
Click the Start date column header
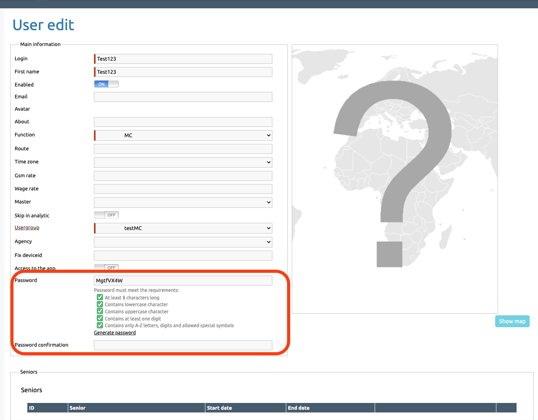tap(219, 408)
